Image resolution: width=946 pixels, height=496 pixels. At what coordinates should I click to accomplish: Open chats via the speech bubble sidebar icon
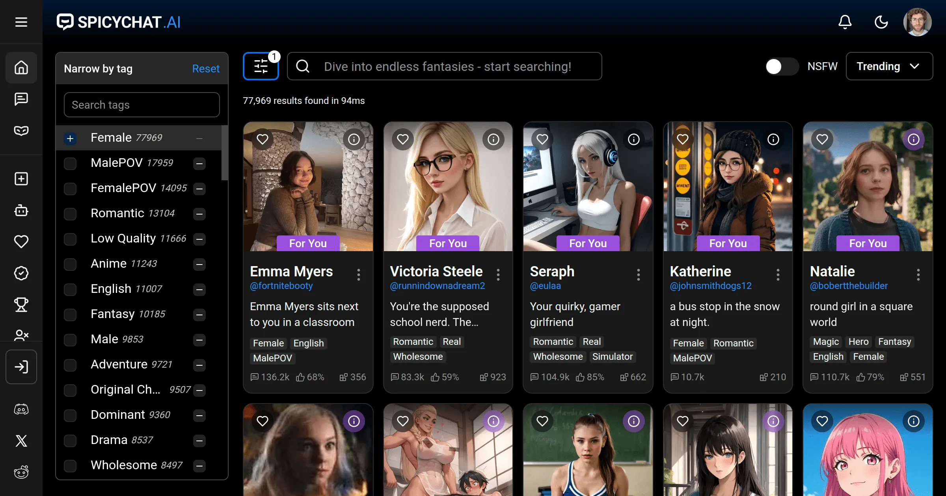tap(21, 99)
